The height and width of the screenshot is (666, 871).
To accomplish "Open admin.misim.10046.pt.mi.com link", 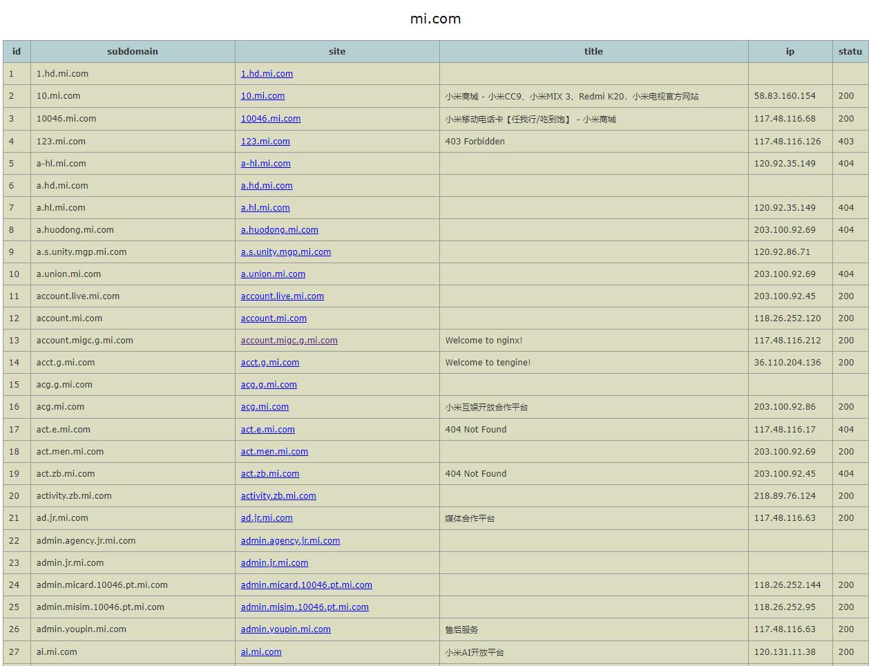I will [x=305, y=607].
